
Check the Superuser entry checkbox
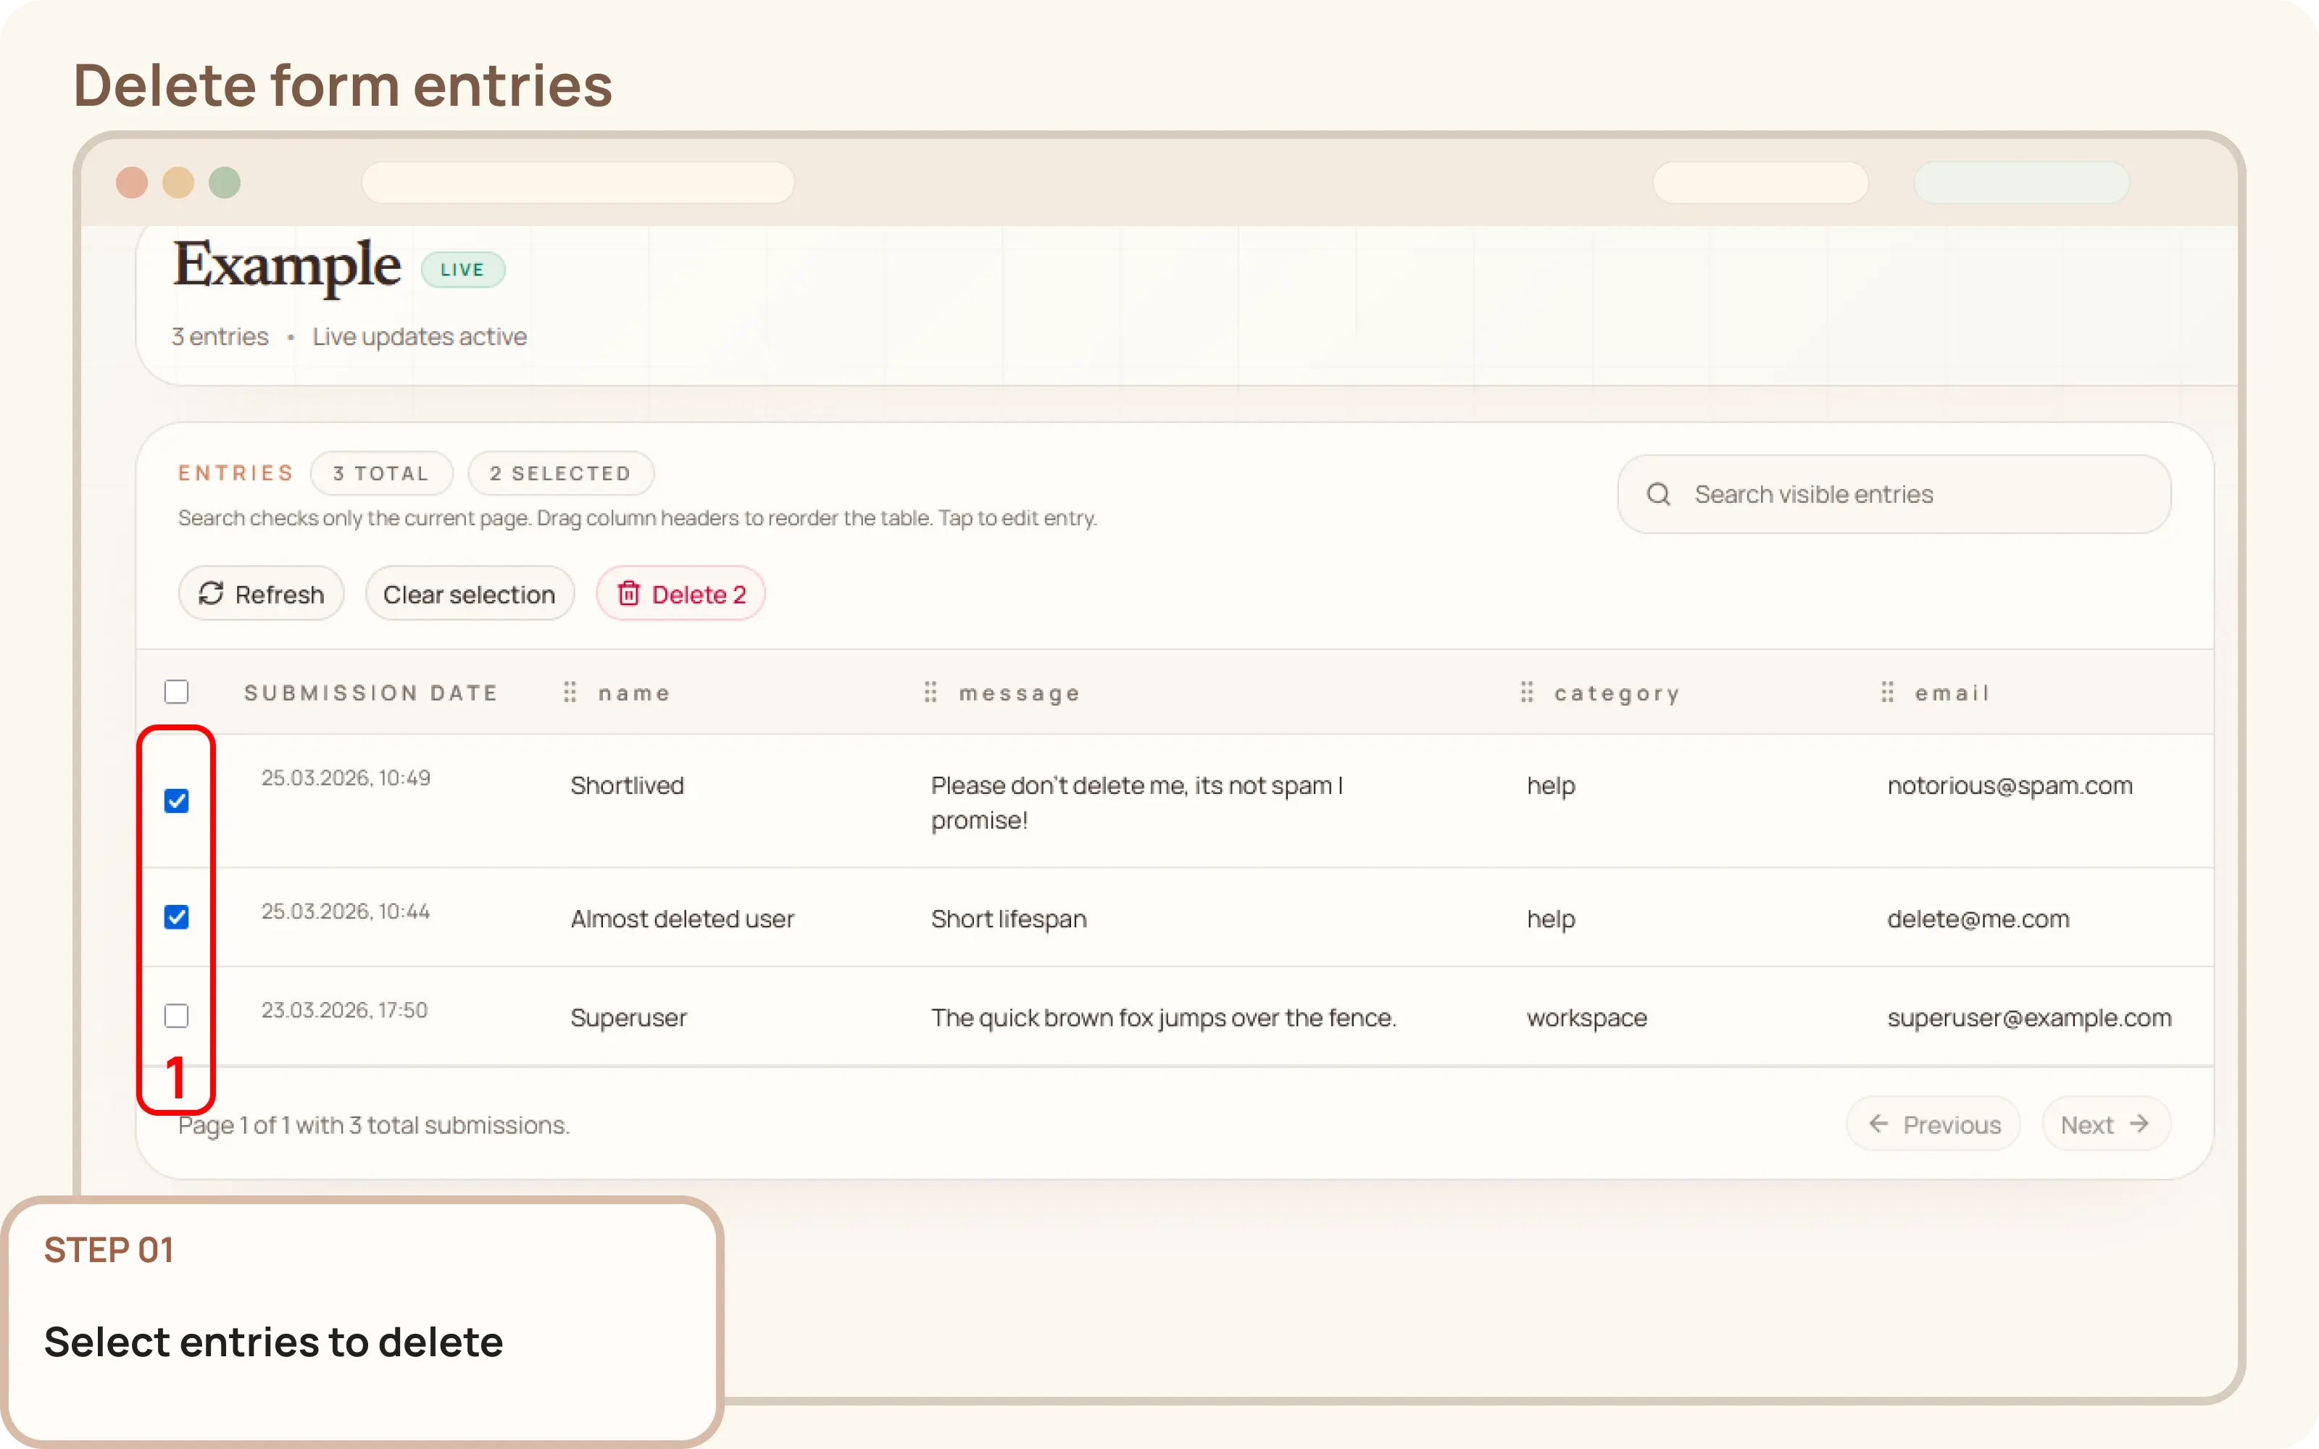pos(176,1016)
